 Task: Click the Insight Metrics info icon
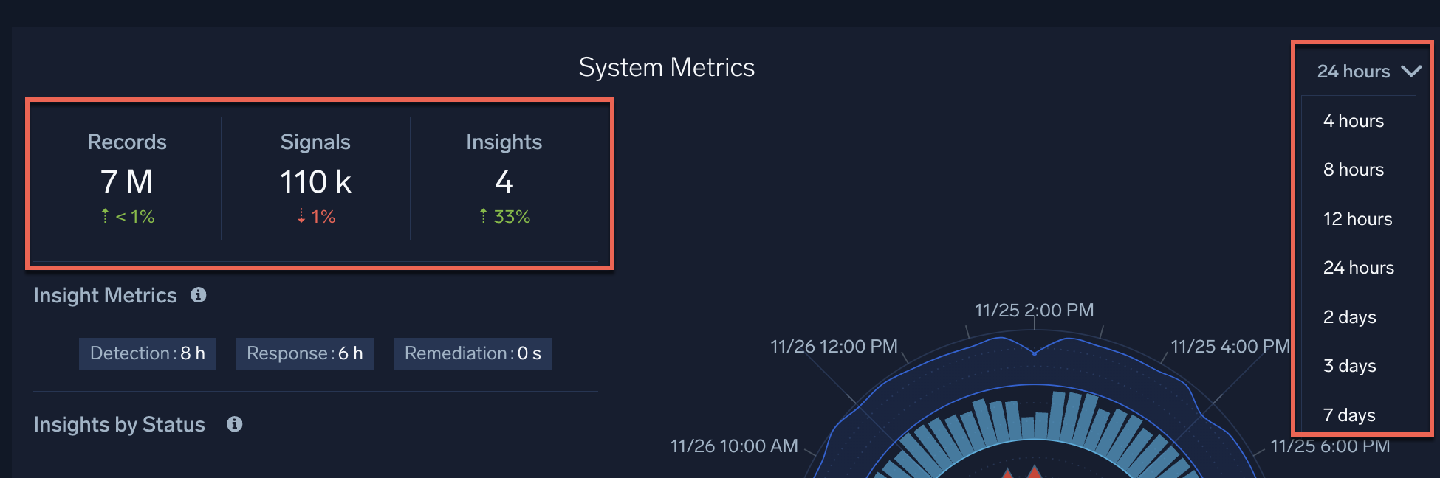pyautogui.click(x=198, y=295)
